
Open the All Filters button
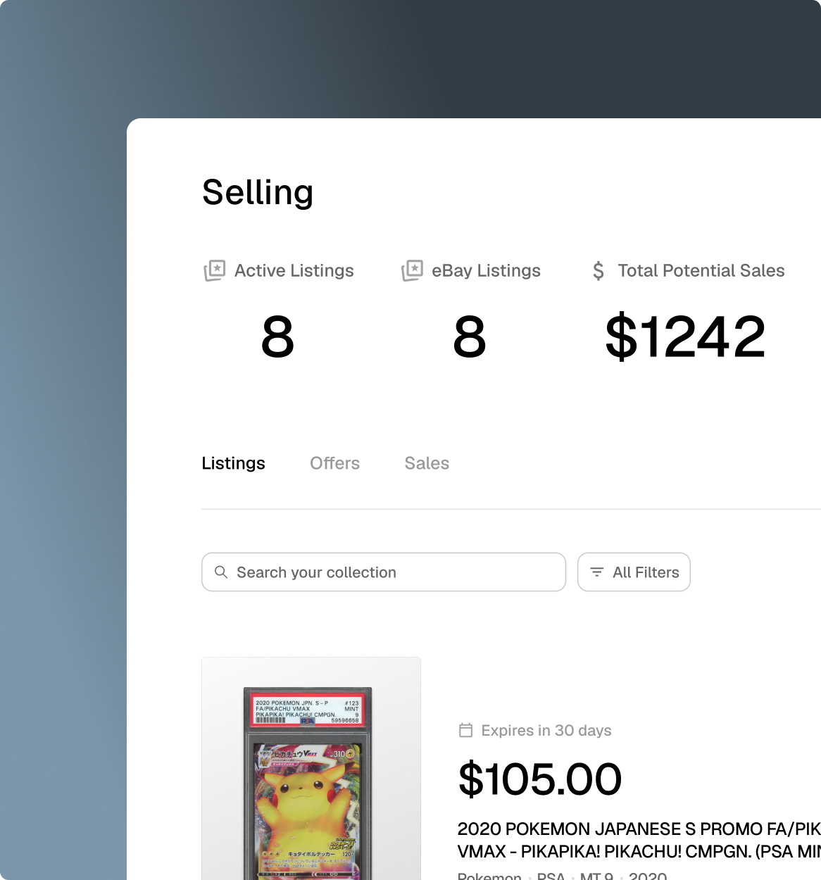pyautogui.click(x=634, y=572)
